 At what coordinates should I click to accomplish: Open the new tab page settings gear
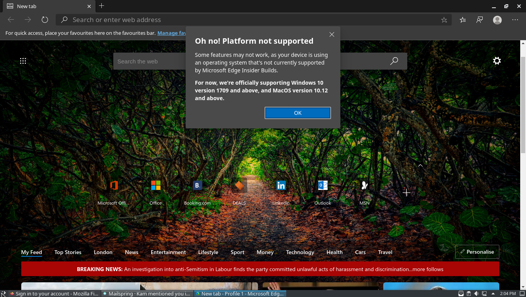coord(497,61)
